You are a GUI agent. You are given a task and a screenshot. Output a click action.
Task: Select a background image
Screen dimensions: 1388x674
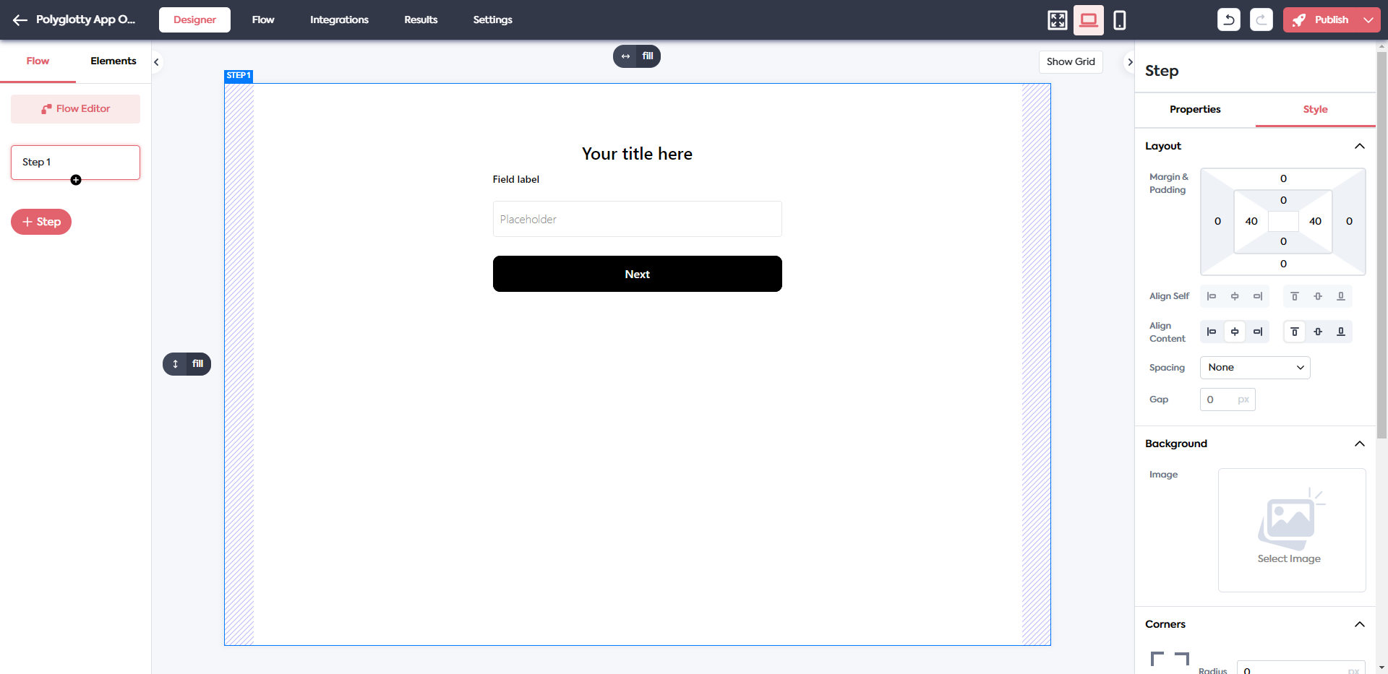click(x=1291, y=530)
